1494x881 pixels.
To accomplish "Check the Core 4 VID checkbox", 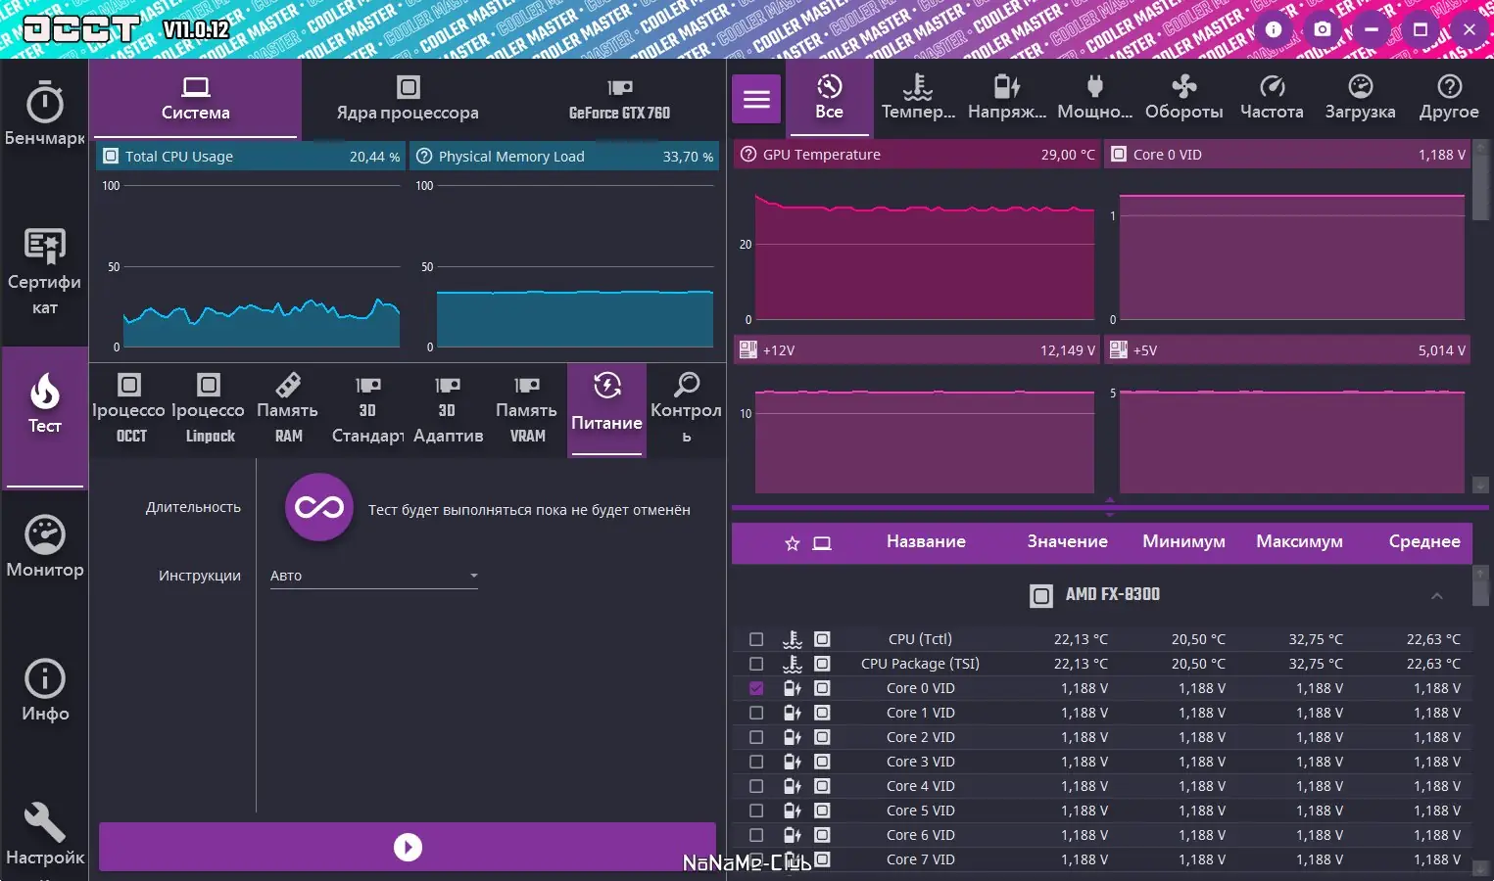I will (756, 786).
